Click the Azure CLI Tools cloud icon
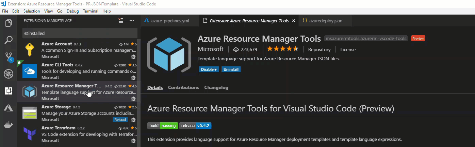The height and width of the screenshot is (147, 475). coord(29,71)
